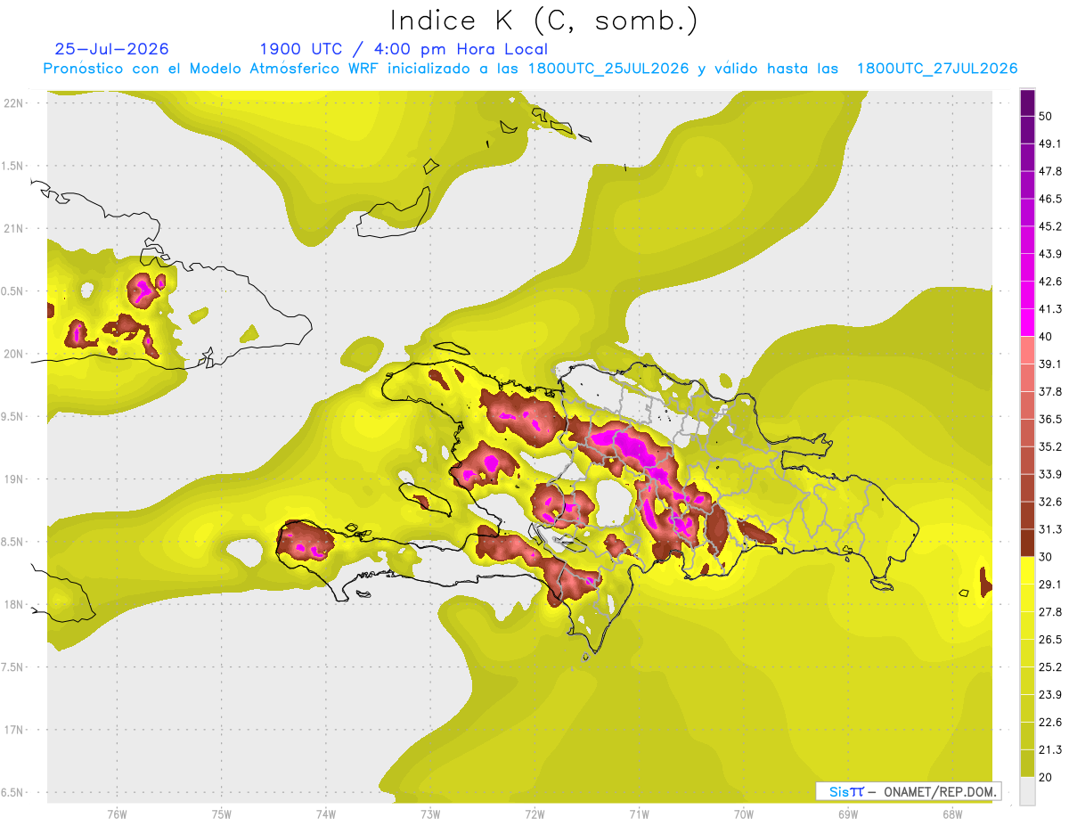Click the dark purple colorbar segment above 50

tap(1028, 103)
